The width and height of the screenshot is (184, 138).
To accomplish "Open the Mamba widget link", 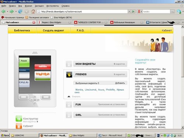I will pyautogui.click(x=79, y=90).
